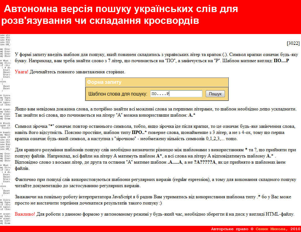
Task: Click the Авторське право copyright text
Action: 230,229
